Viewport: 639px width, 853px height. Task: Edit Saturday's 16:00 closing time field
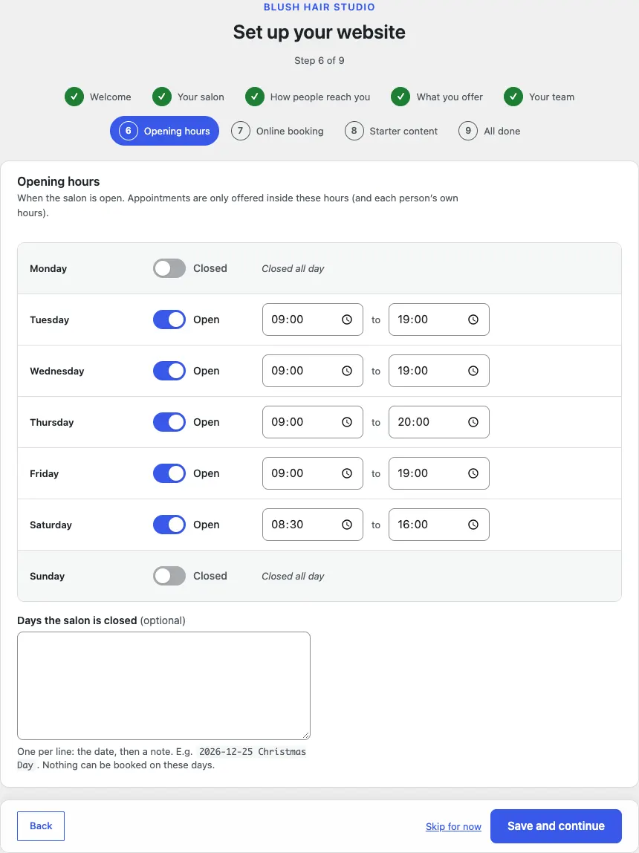pyautogui.click(x=439, y=525)
